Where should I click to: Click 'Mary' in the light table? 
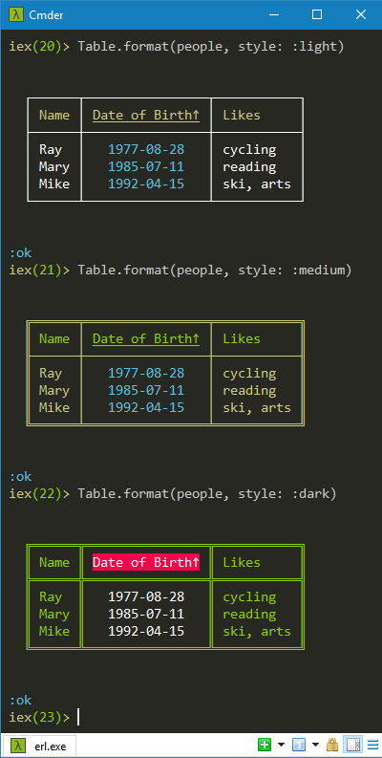point(54,167)
